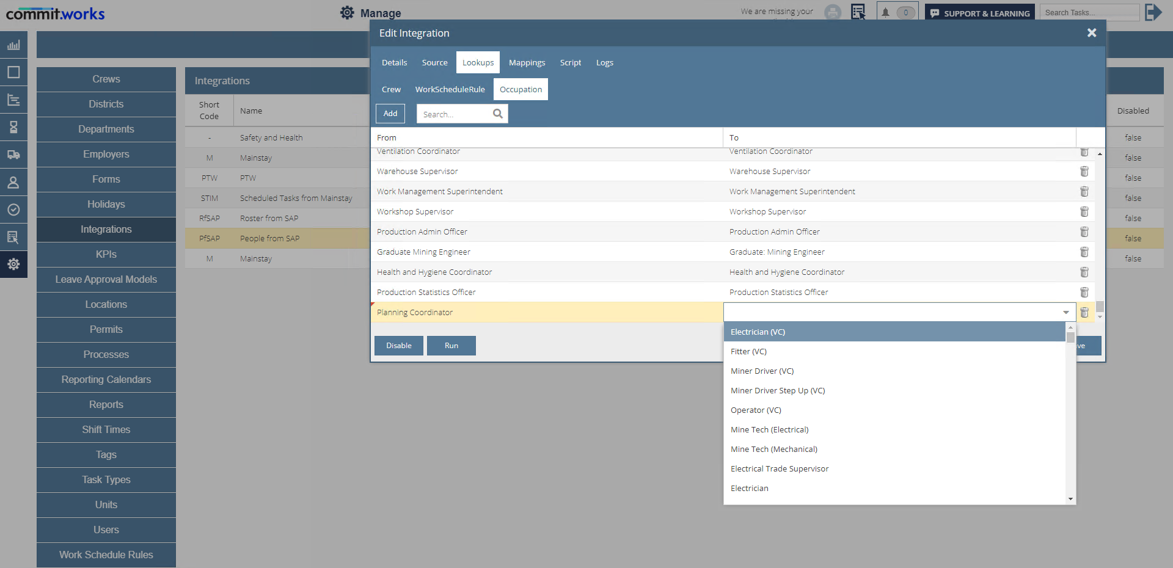The width and height of the screenshot is (1173, 568).
Task: Click the task list icon in header
Action: point(858,12)
